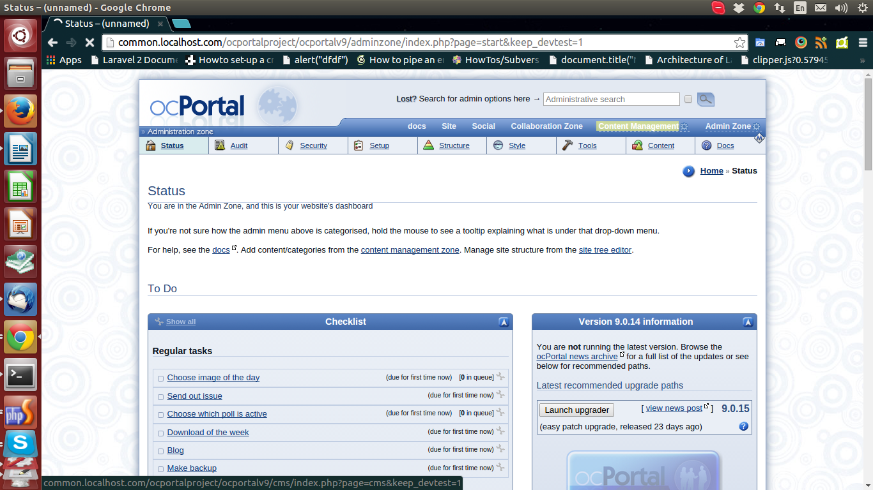Click the blue arrow icon beside Home breadcrumb
The width and height of the screenshot is (873, 490).
(688, 171)
